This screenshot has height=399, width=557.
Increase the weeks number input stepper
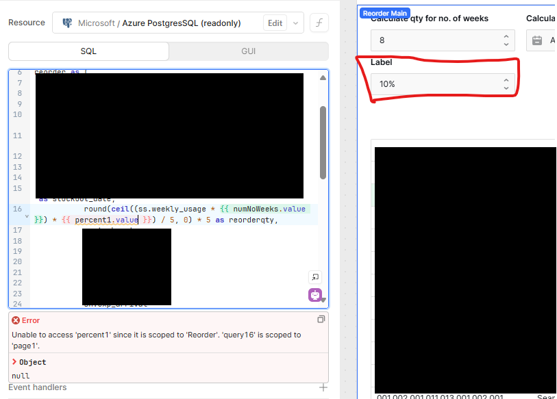point(506,36)
